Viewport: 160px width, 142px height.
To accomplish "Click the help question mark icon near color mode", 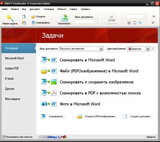I will (153, 49).
